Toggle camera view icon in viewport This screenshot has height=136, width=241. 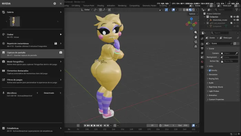coord(196,42)
